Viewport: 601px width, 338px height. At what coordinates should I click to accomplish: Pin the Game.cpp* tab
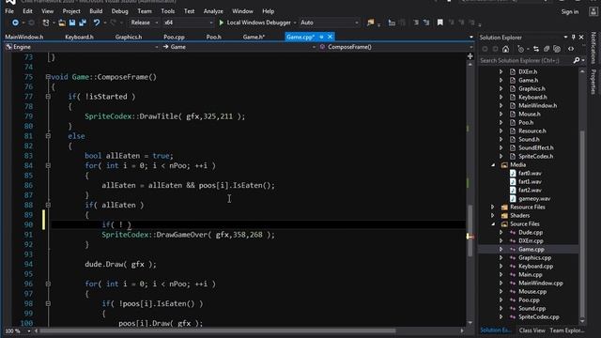coord(321,38)
